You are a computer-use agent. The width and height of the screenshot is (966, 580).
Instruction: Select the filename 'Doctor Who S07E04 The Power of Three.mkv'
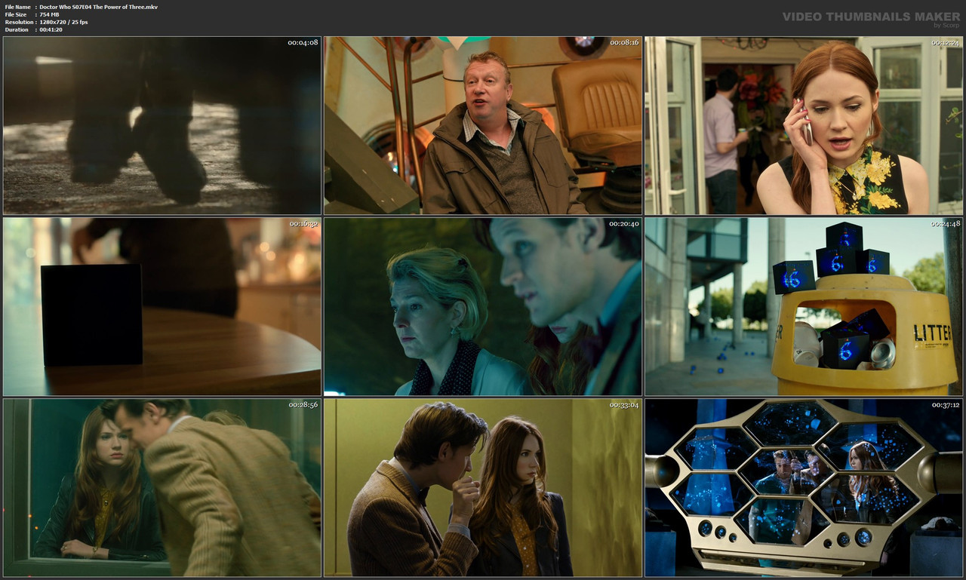point(100,6)
